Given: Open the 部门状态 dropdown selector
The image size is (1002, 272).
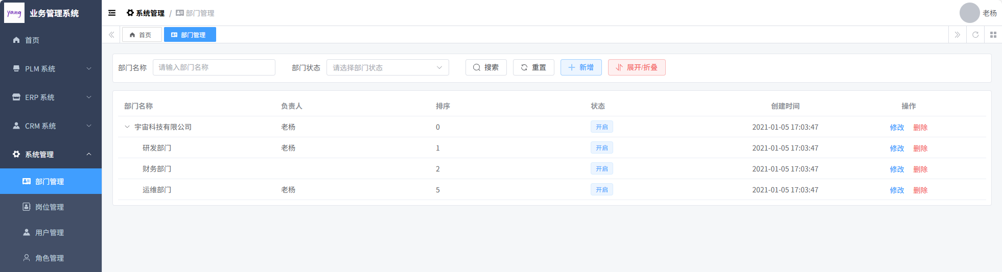Looking at the screenshot, I should coord(387,67).
